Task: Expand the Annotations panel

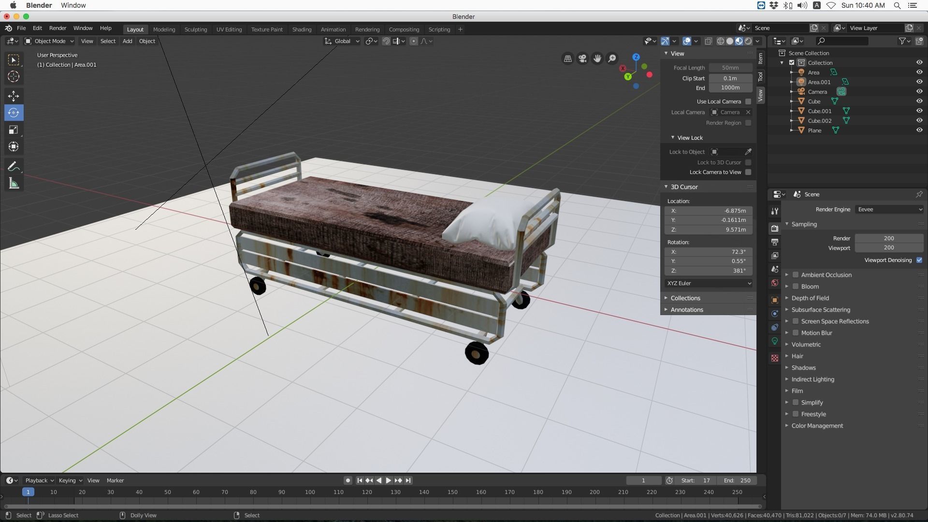Action: coord(687,310)
